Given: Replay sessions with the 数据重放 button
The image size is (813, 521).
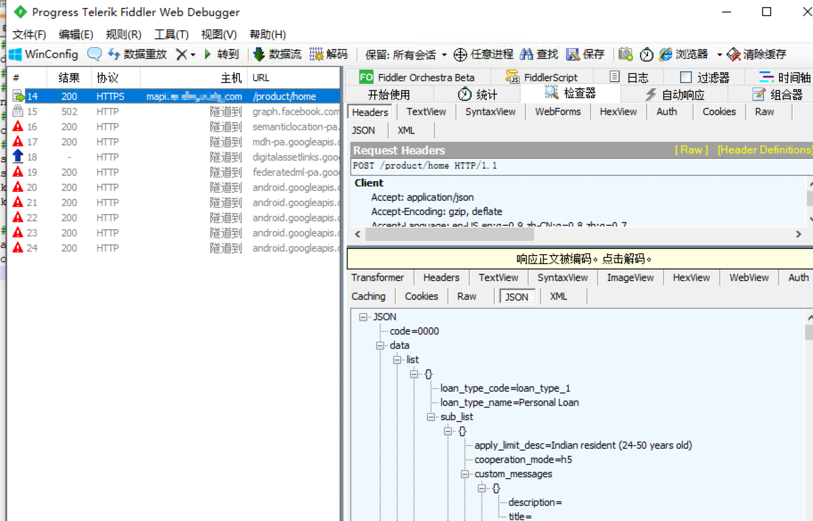Looking at the screenshot, I should coord(137,54).
